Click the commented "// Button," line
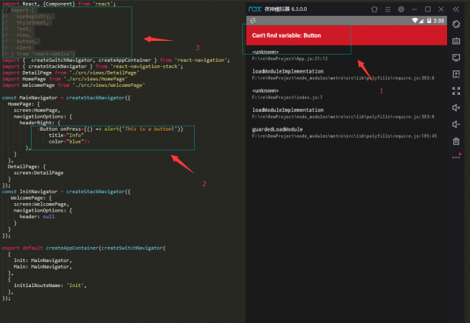The width and height of the screenshot is (470, 323). [20, 42]
